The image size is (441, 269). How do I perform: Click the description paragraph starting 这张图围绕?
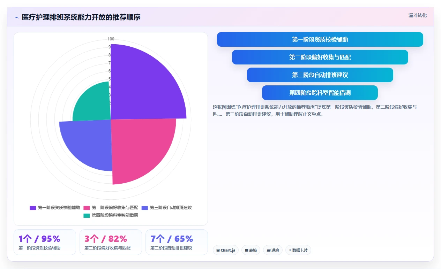coord(315,110)
